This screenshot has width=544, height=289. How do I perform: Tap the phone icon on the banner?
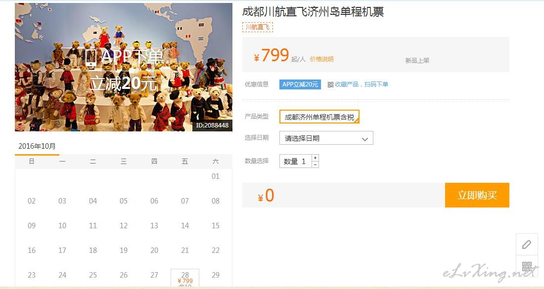91,57
